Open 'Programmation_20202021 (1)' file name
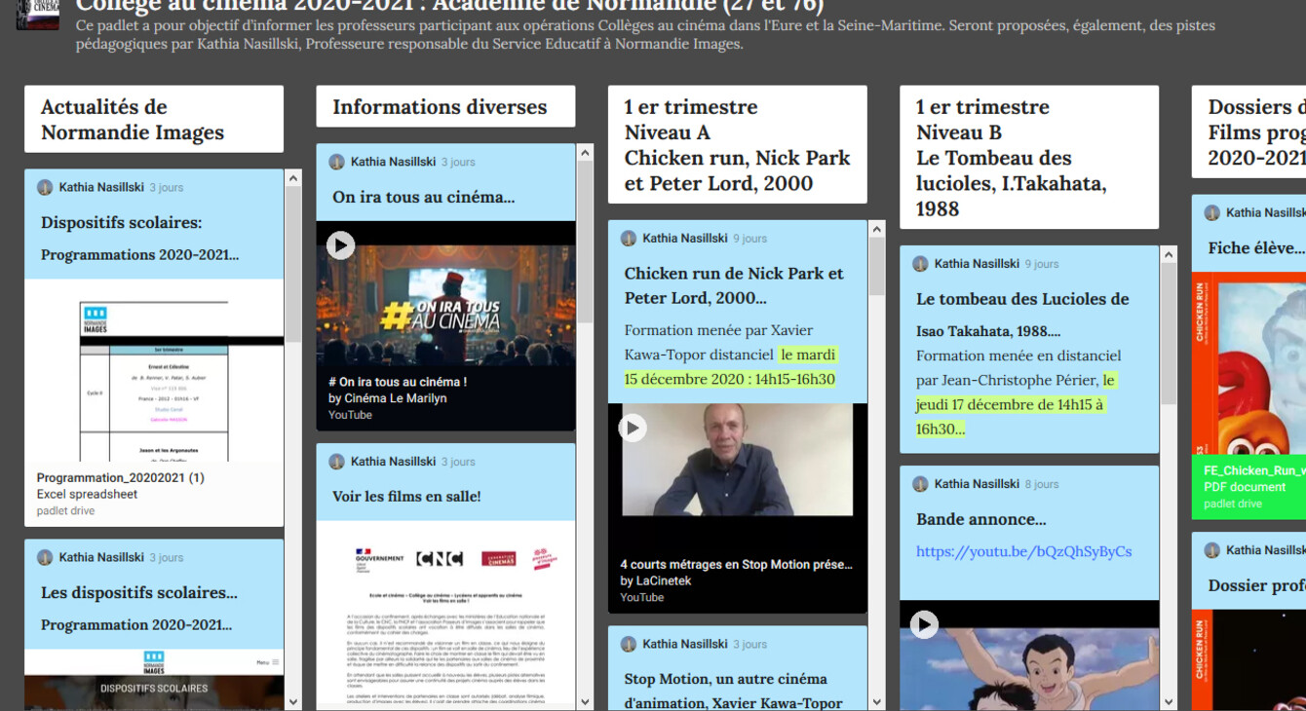The height and width of the screenshot is (711, 1306). pos(121,477)
